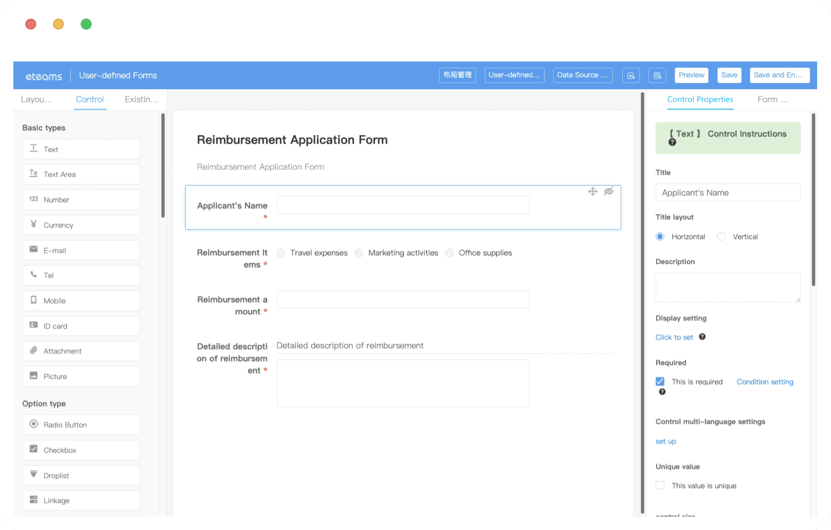The width and height of the screenshot is (831, 530).
Task: Click the help icon beside Click to set
Action: [x=702, y=337]
